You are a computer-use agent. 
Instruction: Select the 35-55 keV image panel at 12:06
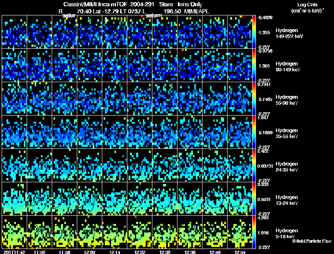click(89, 132)
